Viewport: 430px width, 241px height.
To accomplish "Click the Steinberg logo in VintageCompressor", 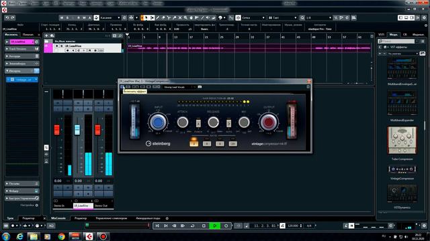I will pyautogui.click(x=158, y=143).
